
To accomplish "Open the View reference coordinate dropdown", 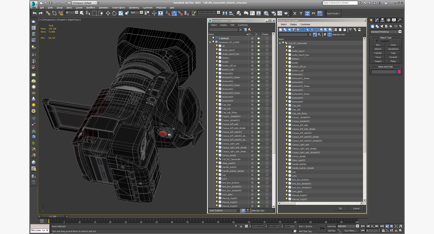I will point(137,13).
